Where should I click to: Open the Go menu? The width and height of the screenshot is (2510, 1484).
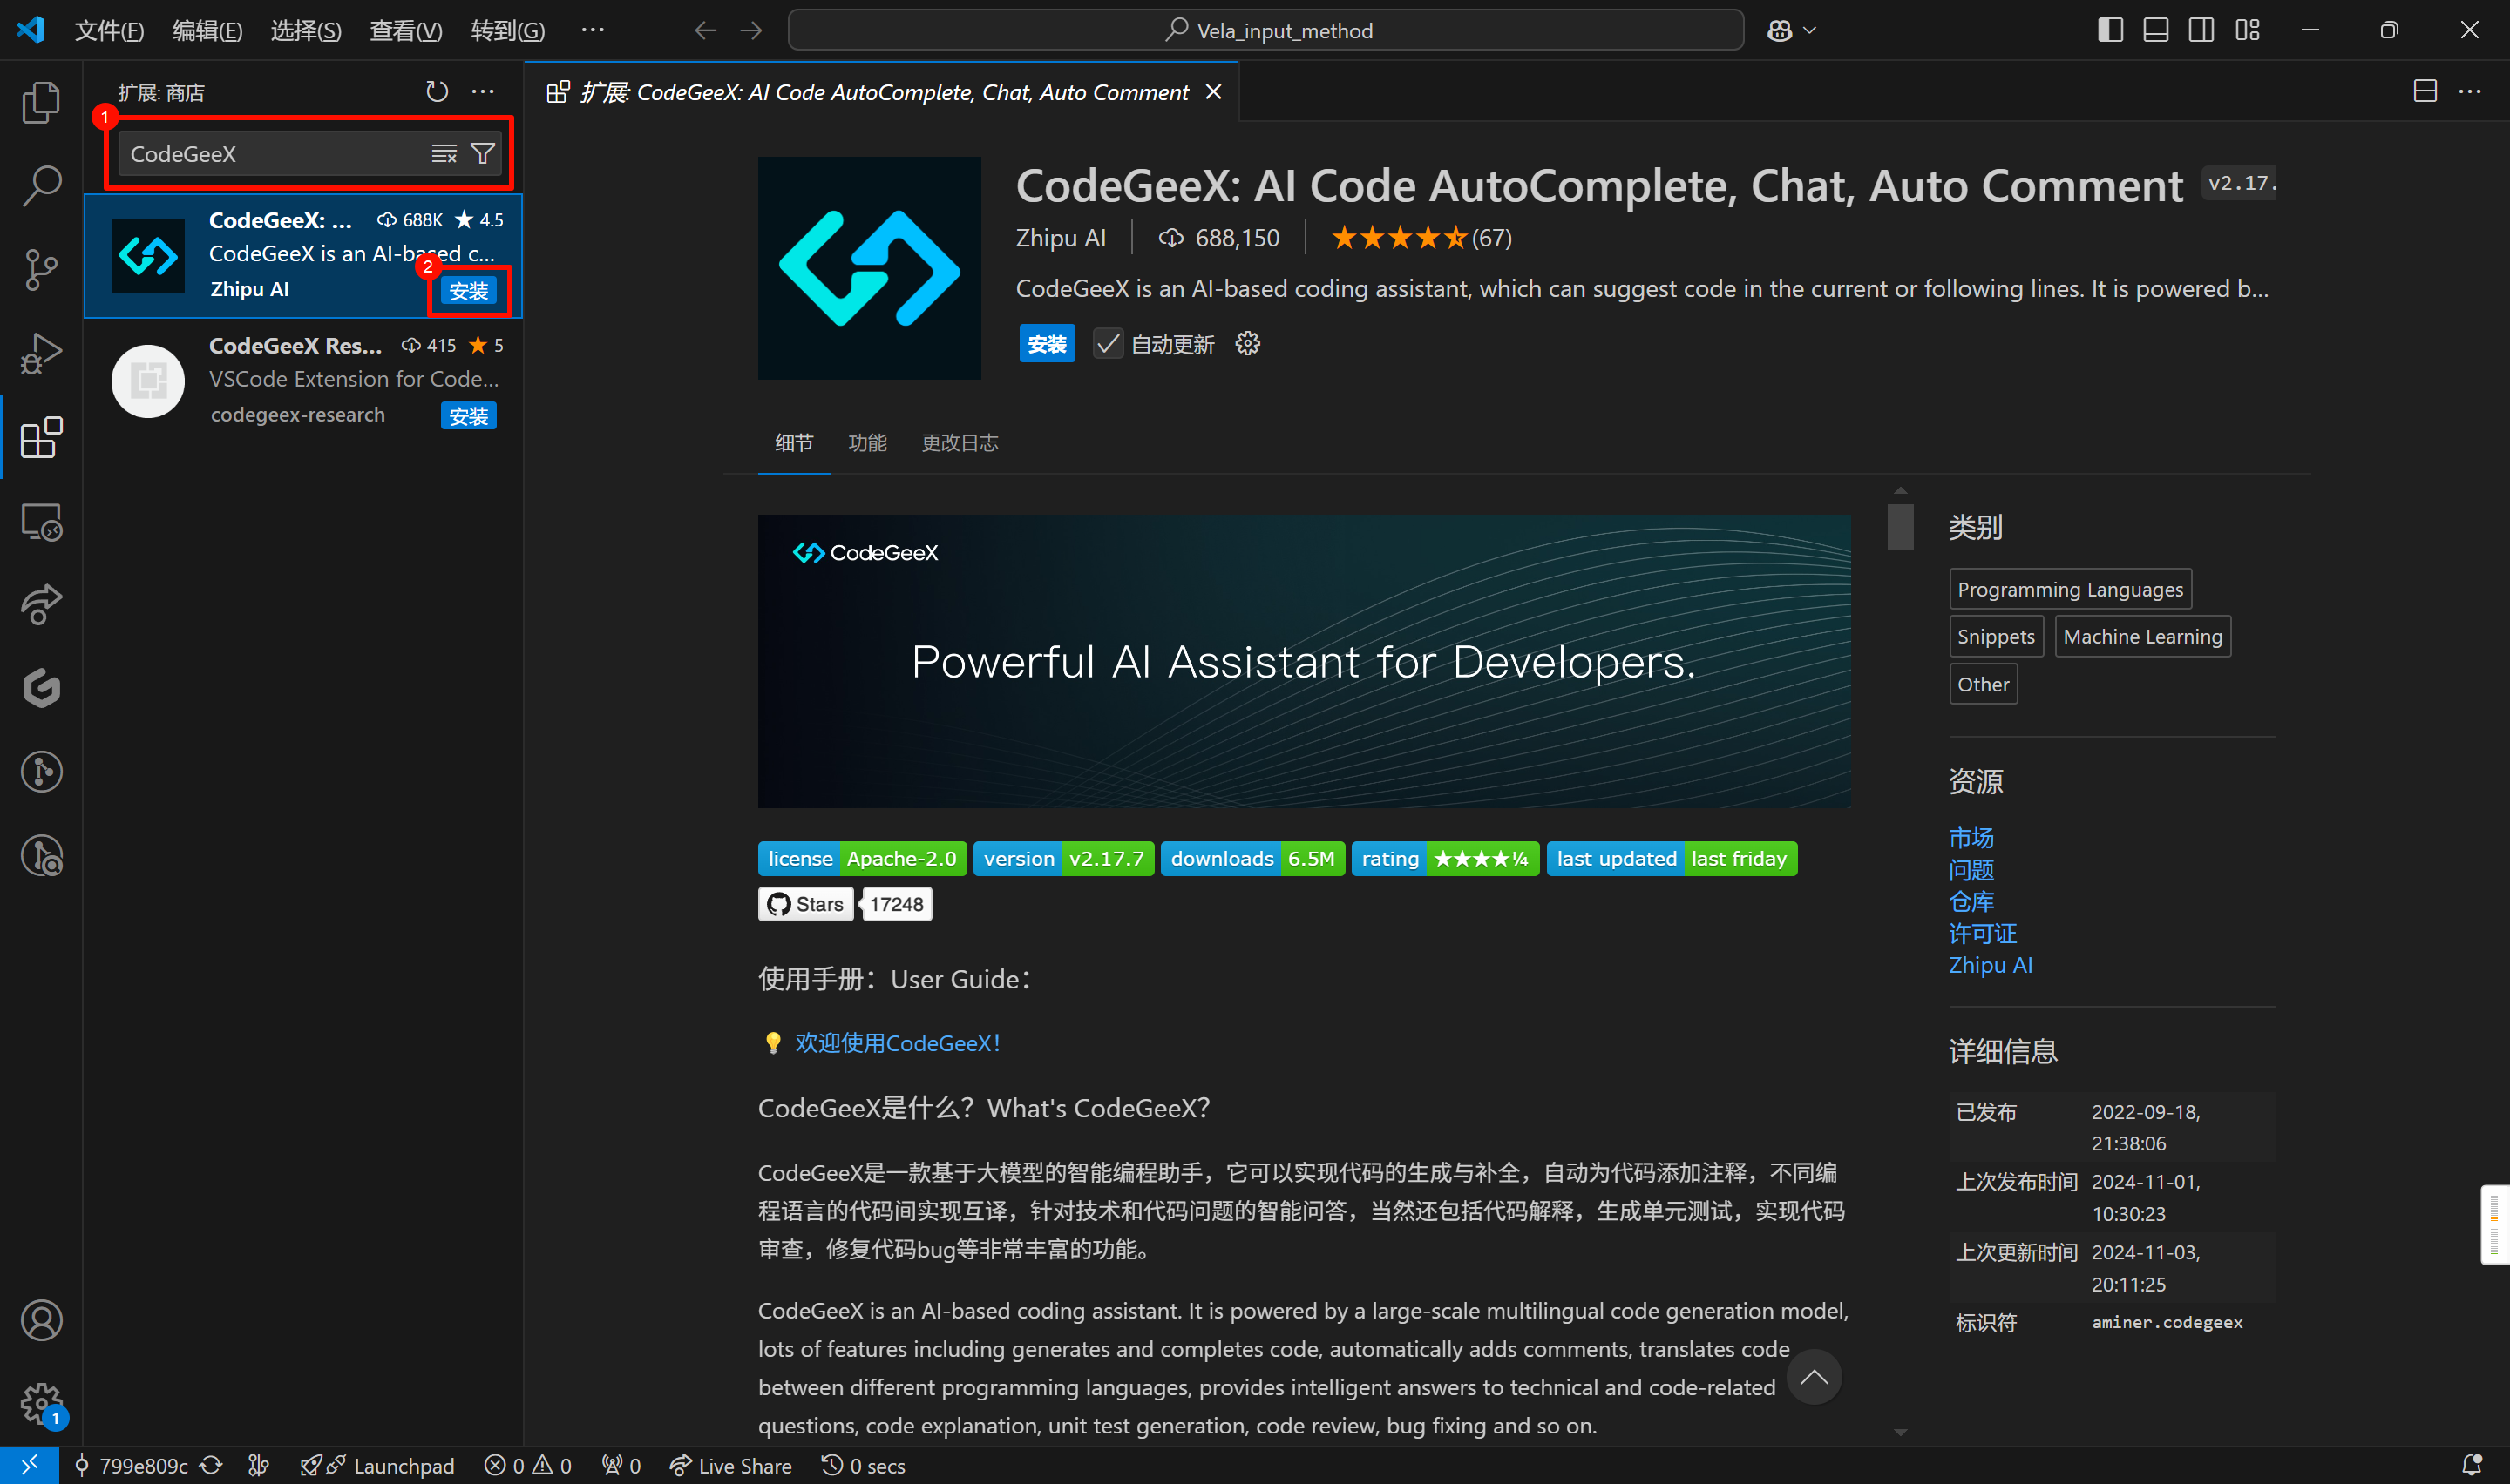[x=507, y=31]
